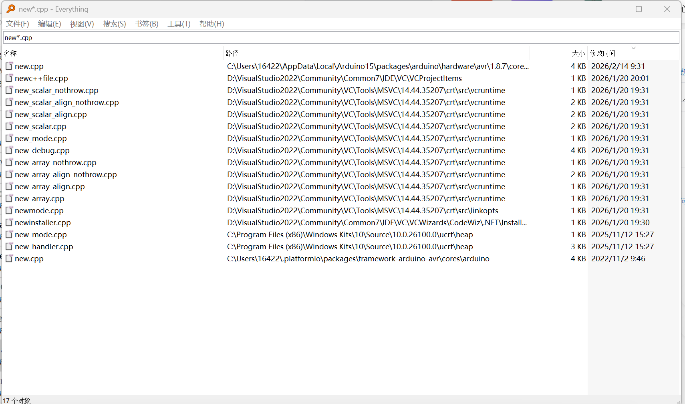
Task: Click the search box containing new*.cpp
Action: (x=341, y=38)
